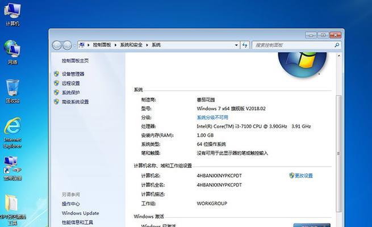Click the 番茄花园 manufacturer value

tap(206, 99)
